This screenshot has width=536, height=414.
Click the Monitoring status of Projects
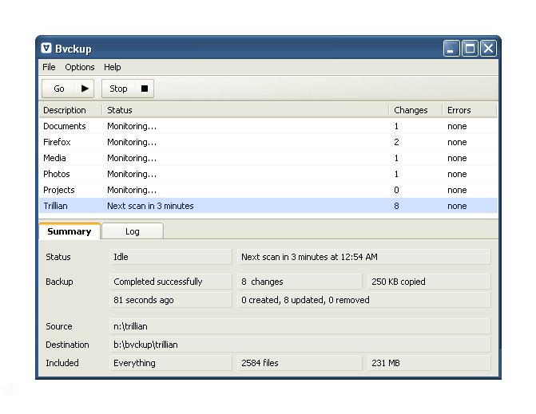coord(132,190)
